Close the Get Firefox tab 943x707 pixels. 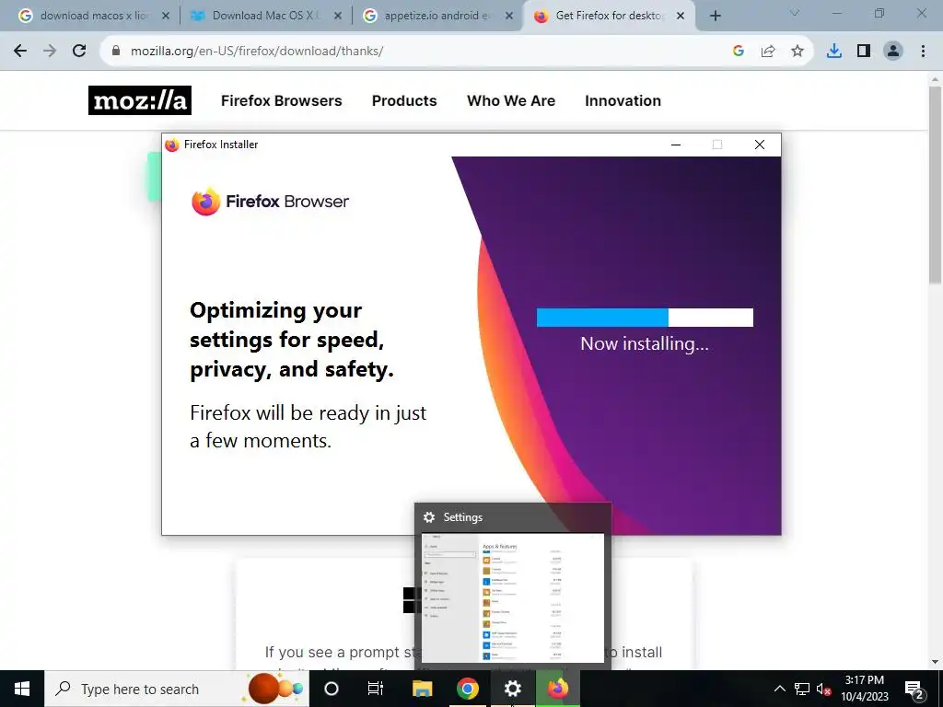pos(681,17)
